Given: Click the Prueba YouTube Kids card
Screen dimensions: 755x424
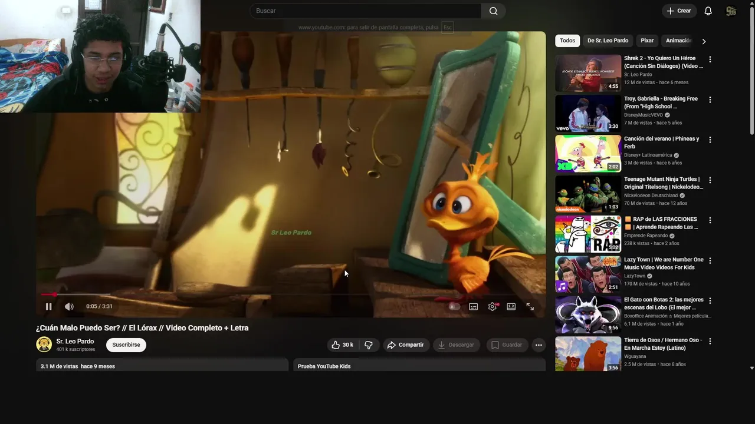Looking at the screenshot, I should coord(419,365).
